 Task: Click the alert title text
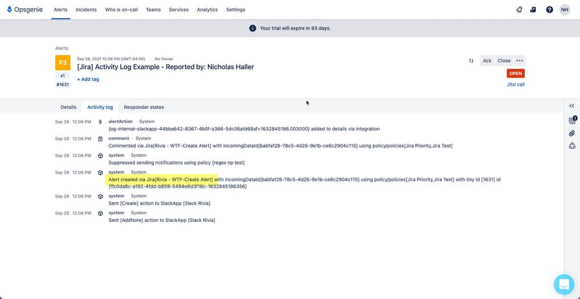165,67
